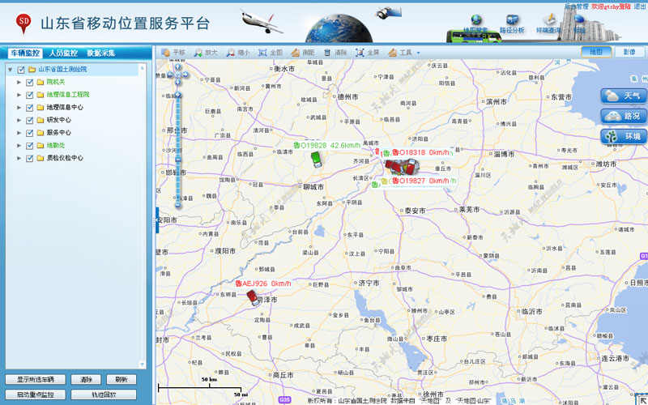The width and height of the screenshot is (648, 405).
Task: Toggle 地理信息中心 checkbox
Action: 29,108
